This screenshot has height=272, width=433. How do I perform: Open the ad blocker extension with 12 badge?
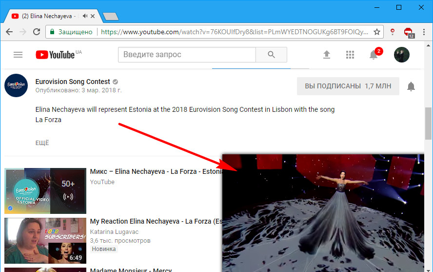point(409,32)
